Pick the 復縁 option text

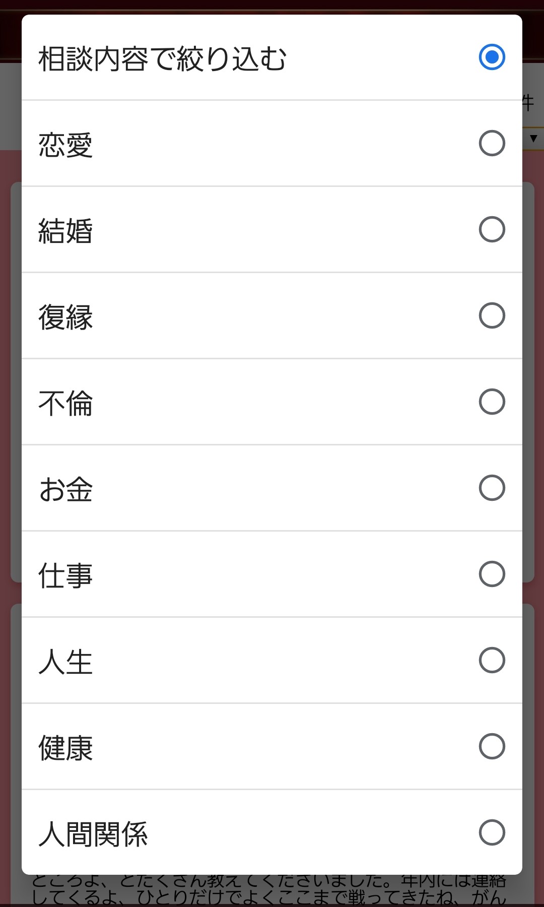(65, 317)
